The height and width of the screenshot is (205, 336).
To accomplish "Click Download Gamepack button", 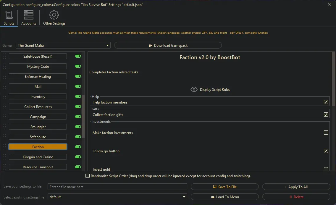I will pyautogui.click(x=168, y=46).
